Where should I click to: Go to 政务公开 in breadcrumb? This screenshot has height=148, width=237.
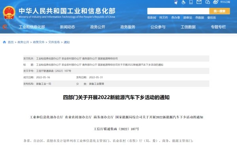[x=23, y=42]
